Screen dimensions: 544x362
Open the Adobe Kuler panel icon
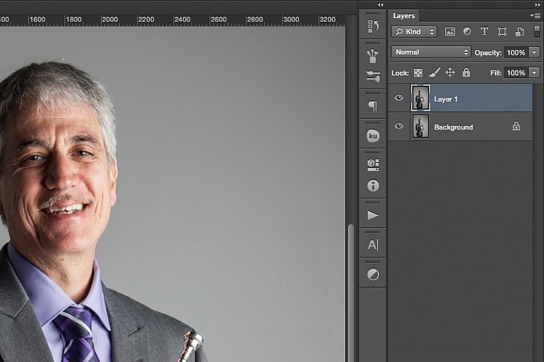tap(373, 136)
